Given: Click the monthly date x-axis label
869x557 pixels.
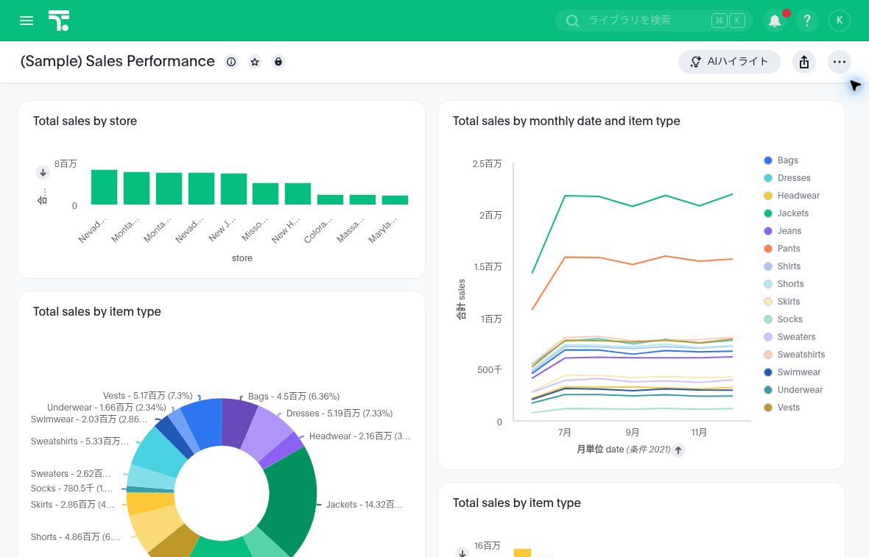Looking at the screenshot, I should (x=624, y=450).
